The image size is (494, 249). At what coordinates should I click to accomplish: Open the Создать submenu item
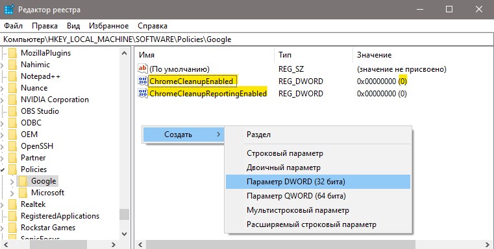[x=183, y=135]
